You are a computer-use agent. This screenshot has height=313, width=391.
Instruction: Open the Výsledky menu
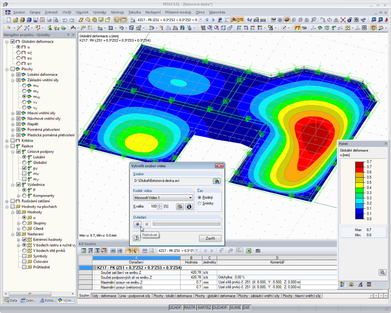click(x=100, y=12)
